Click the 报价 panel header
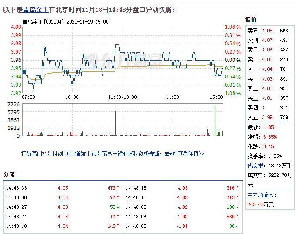The width and height of the screenshot is (297, 234). [x=251, y=20]
